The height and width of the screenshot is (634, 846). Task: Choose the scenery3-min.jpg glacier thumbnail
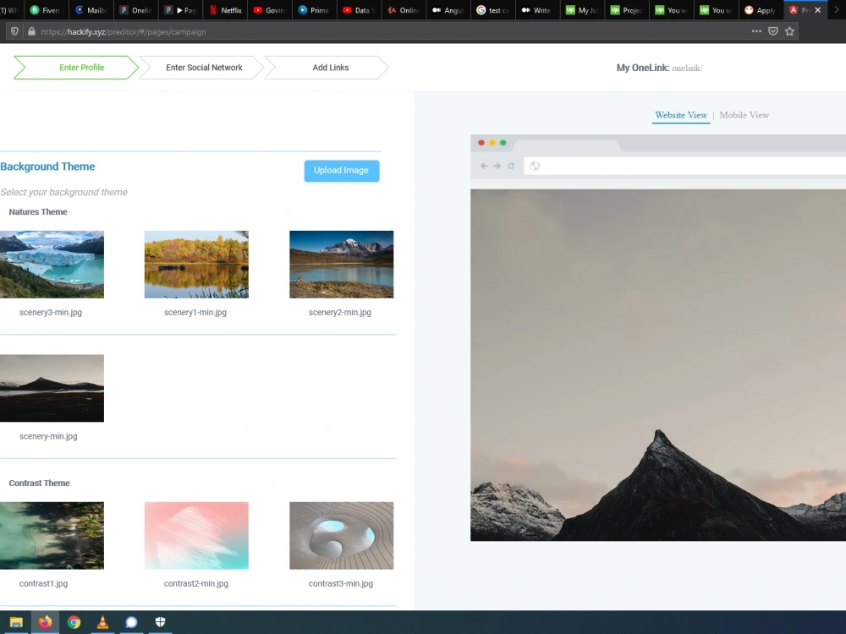52,264
